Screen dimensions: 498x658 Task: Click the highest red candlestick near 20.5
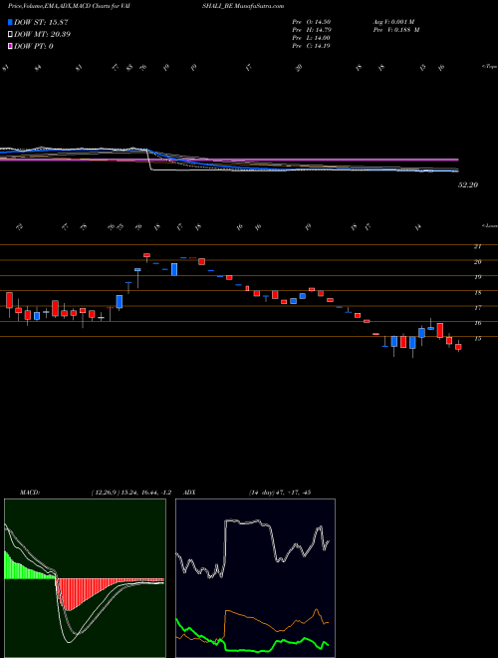tap(146, 255)
